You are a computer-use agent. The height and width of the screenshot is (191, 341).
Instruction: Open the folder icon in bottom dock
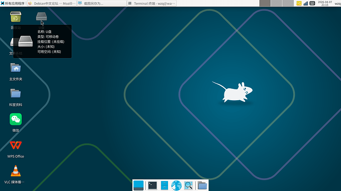click(x=202, y=186)
